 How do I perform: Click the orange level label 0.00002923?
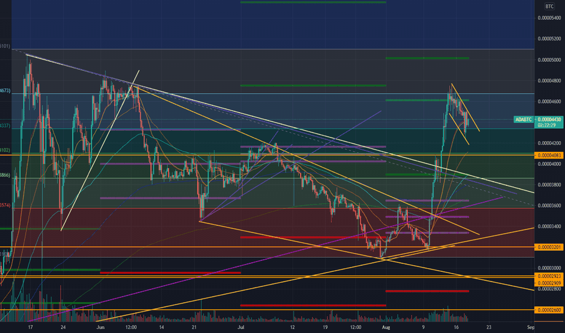click(549, 277)
